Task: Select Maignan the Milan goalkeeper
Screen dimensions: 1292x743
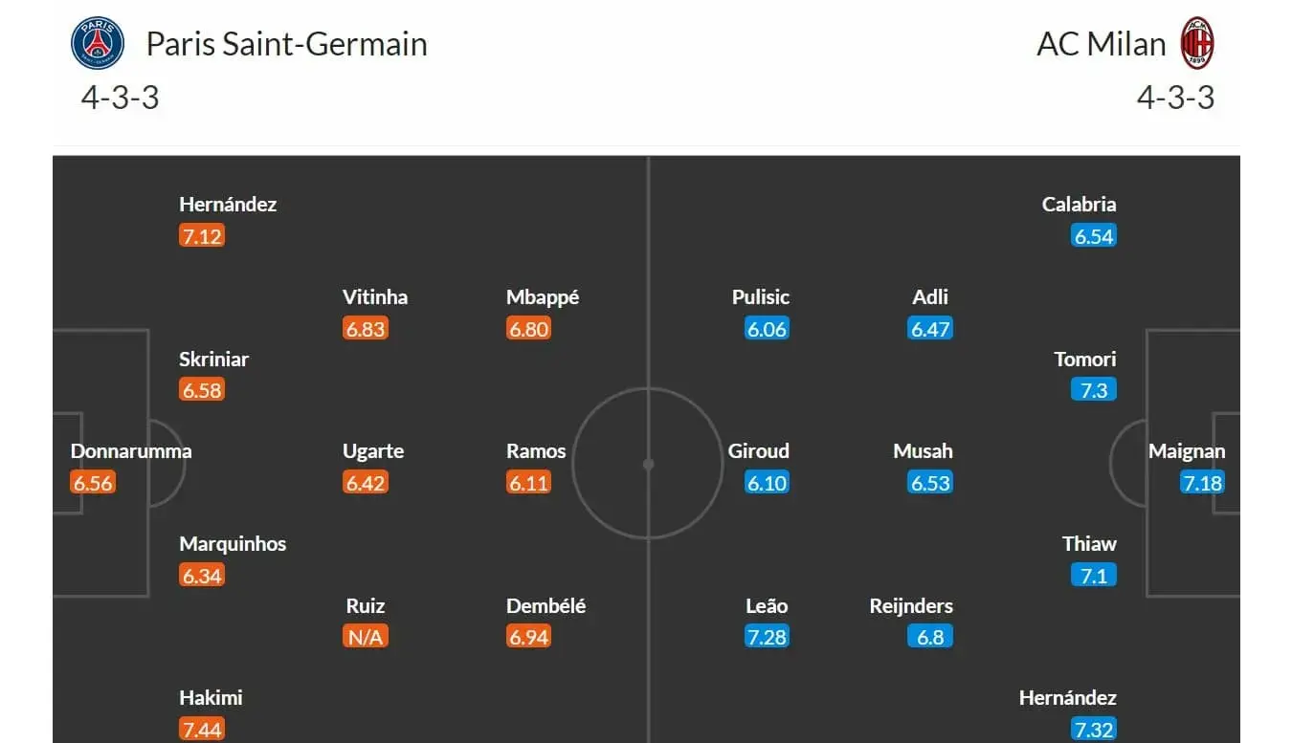Action: tap(1187, 451)
